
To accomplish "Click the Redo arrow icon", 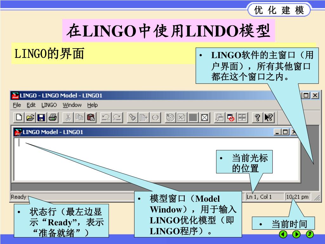I will [x=117, y=118].
